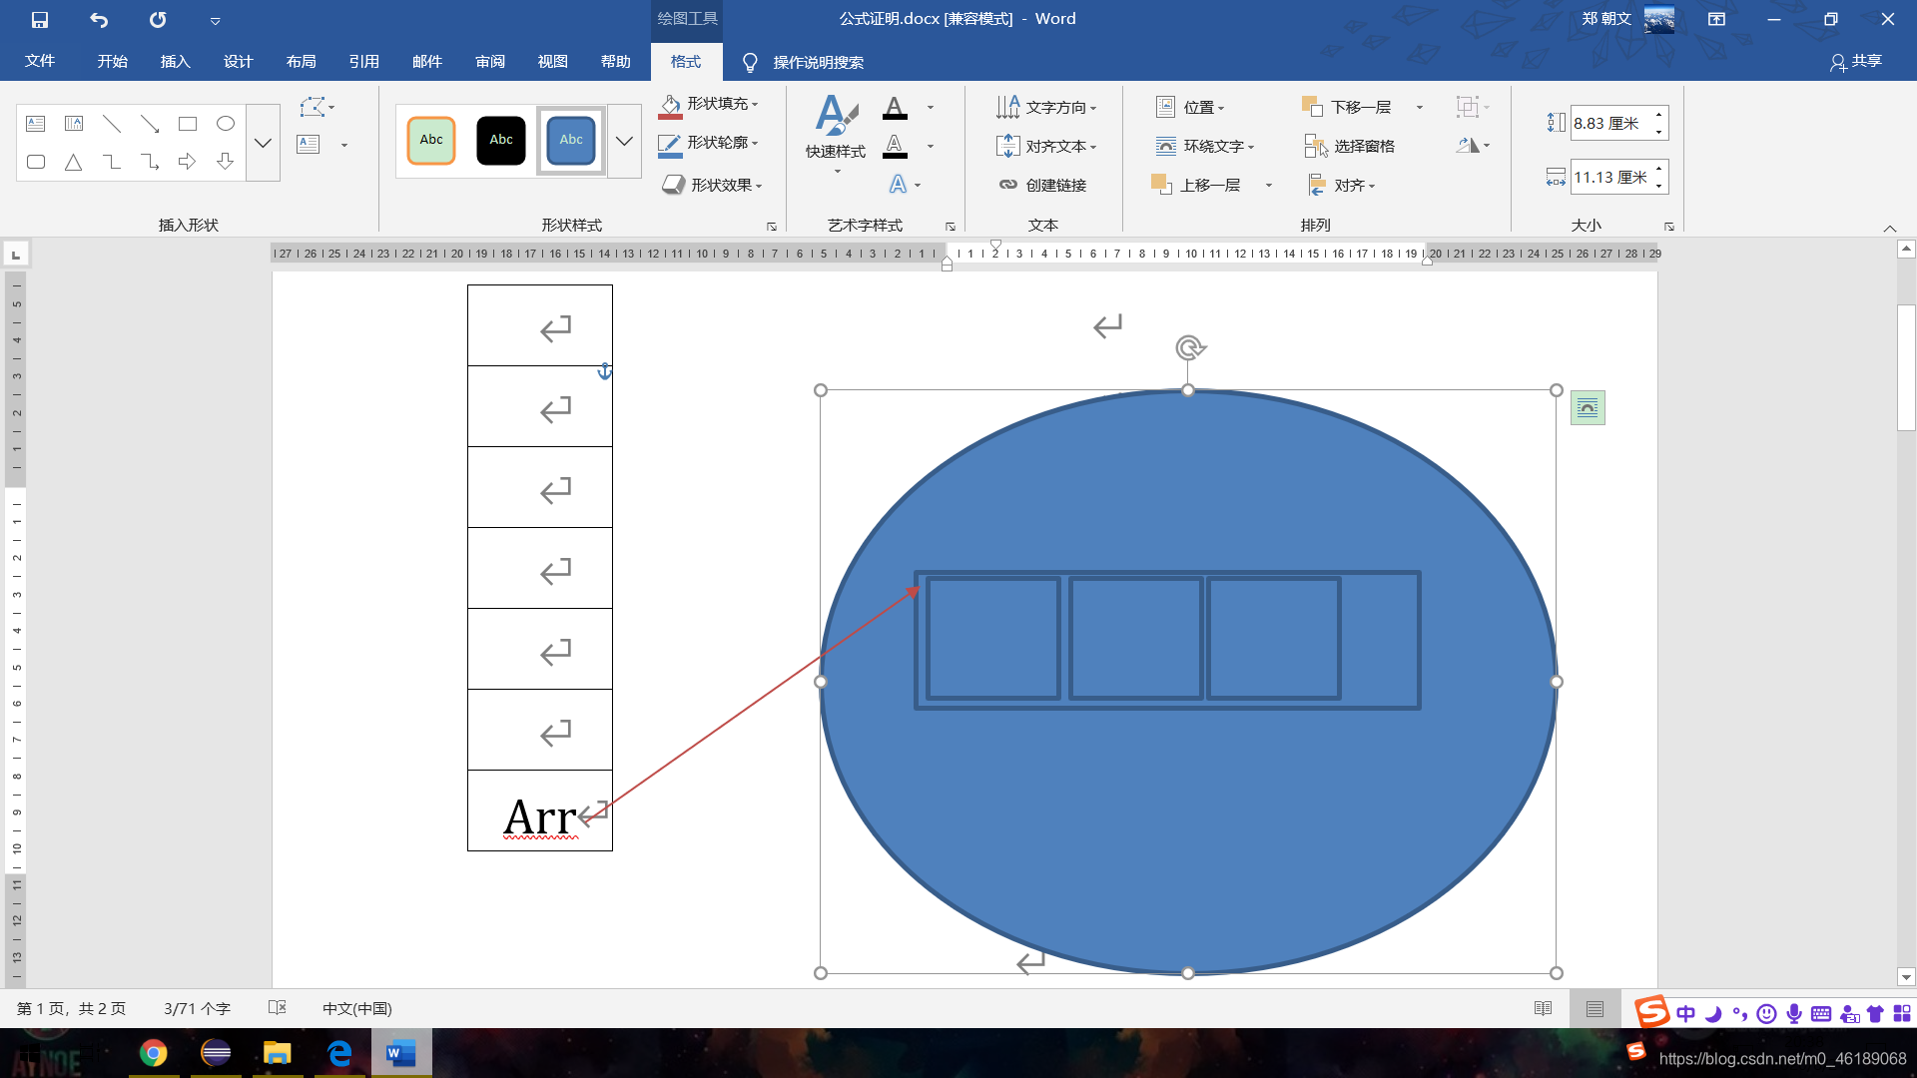This screenshot has width=1917, height=1078.
Task: Switch to read mode view
Action: point(1543,1008)
